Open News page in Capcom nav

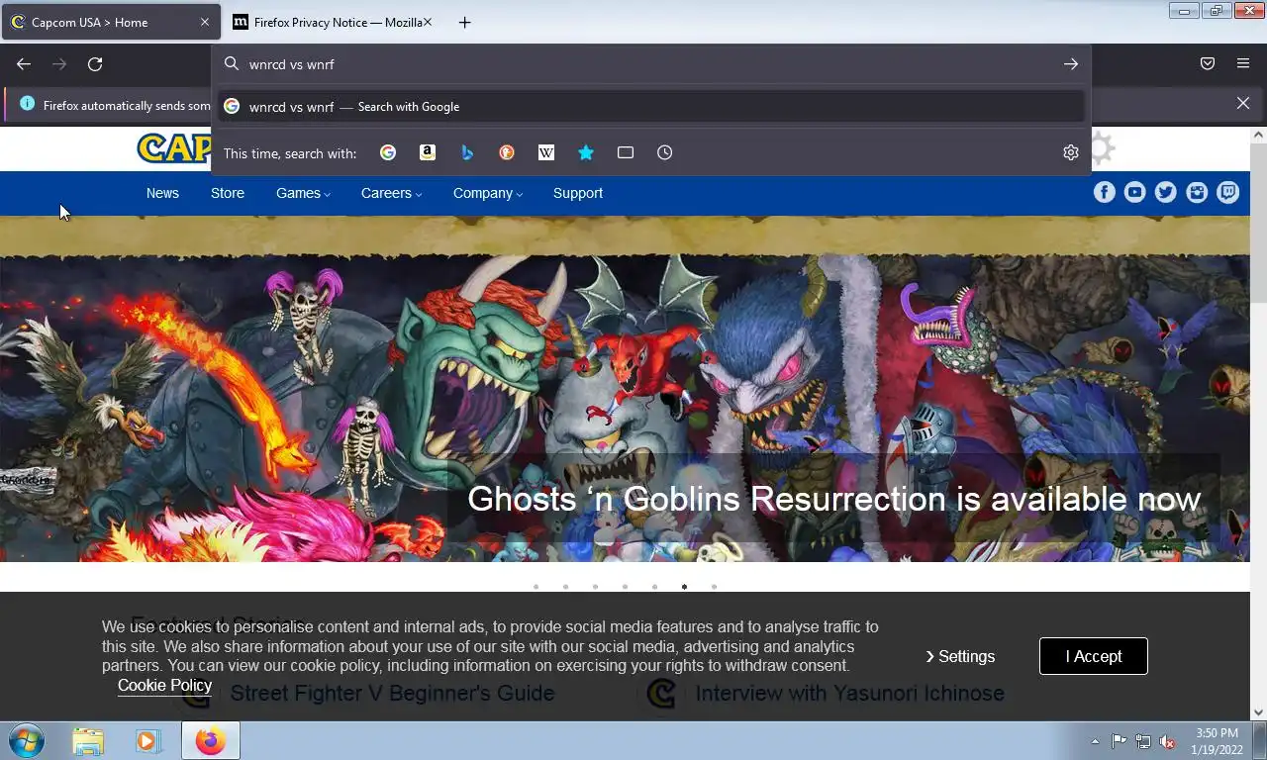(162, 193)
